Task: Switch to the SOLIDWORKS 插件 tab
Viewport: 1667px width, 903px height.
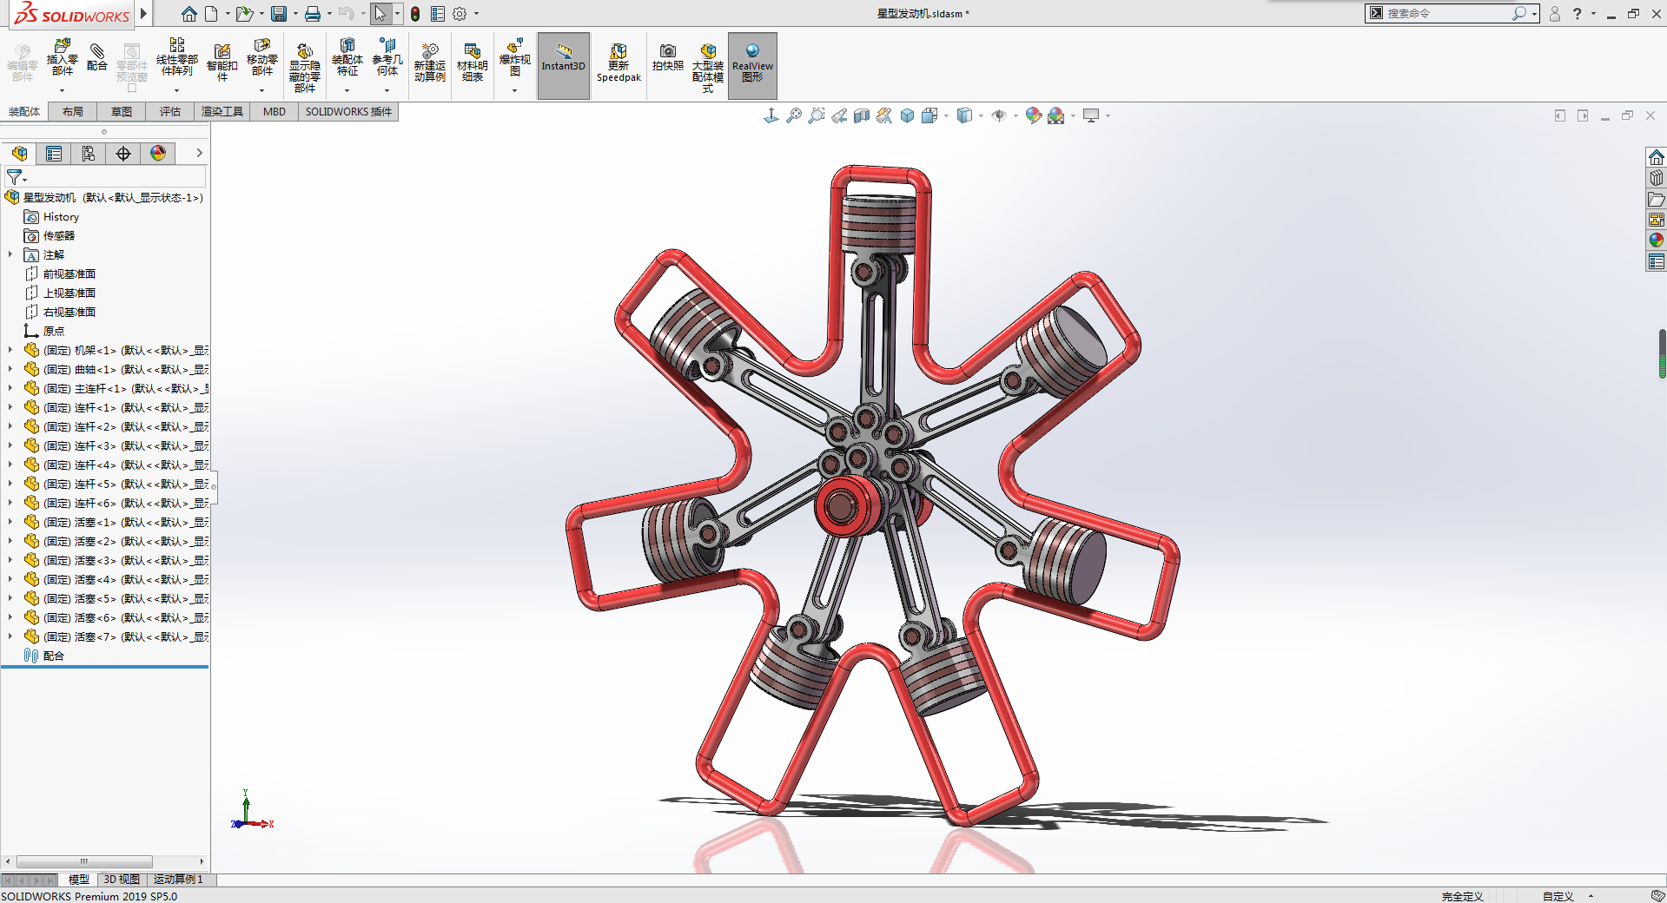Action: click(348, 111)
